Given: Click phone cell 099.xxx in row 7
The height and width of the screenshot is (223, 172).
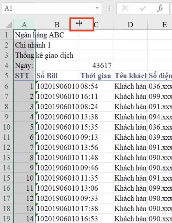Looking at the screenshot, I should click(x=160, y=96).
